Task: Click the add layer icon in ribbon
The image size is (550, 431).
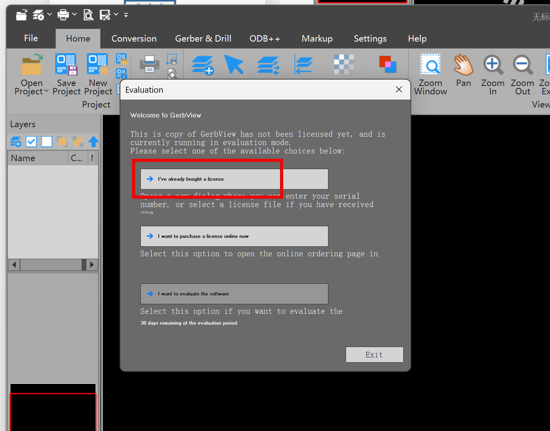Action: (202, 65)
